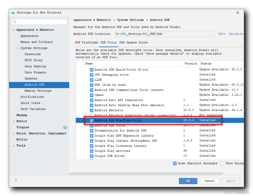Uncheck Google Play services checkbox
The image size is (253, 196).
point(91,151)
